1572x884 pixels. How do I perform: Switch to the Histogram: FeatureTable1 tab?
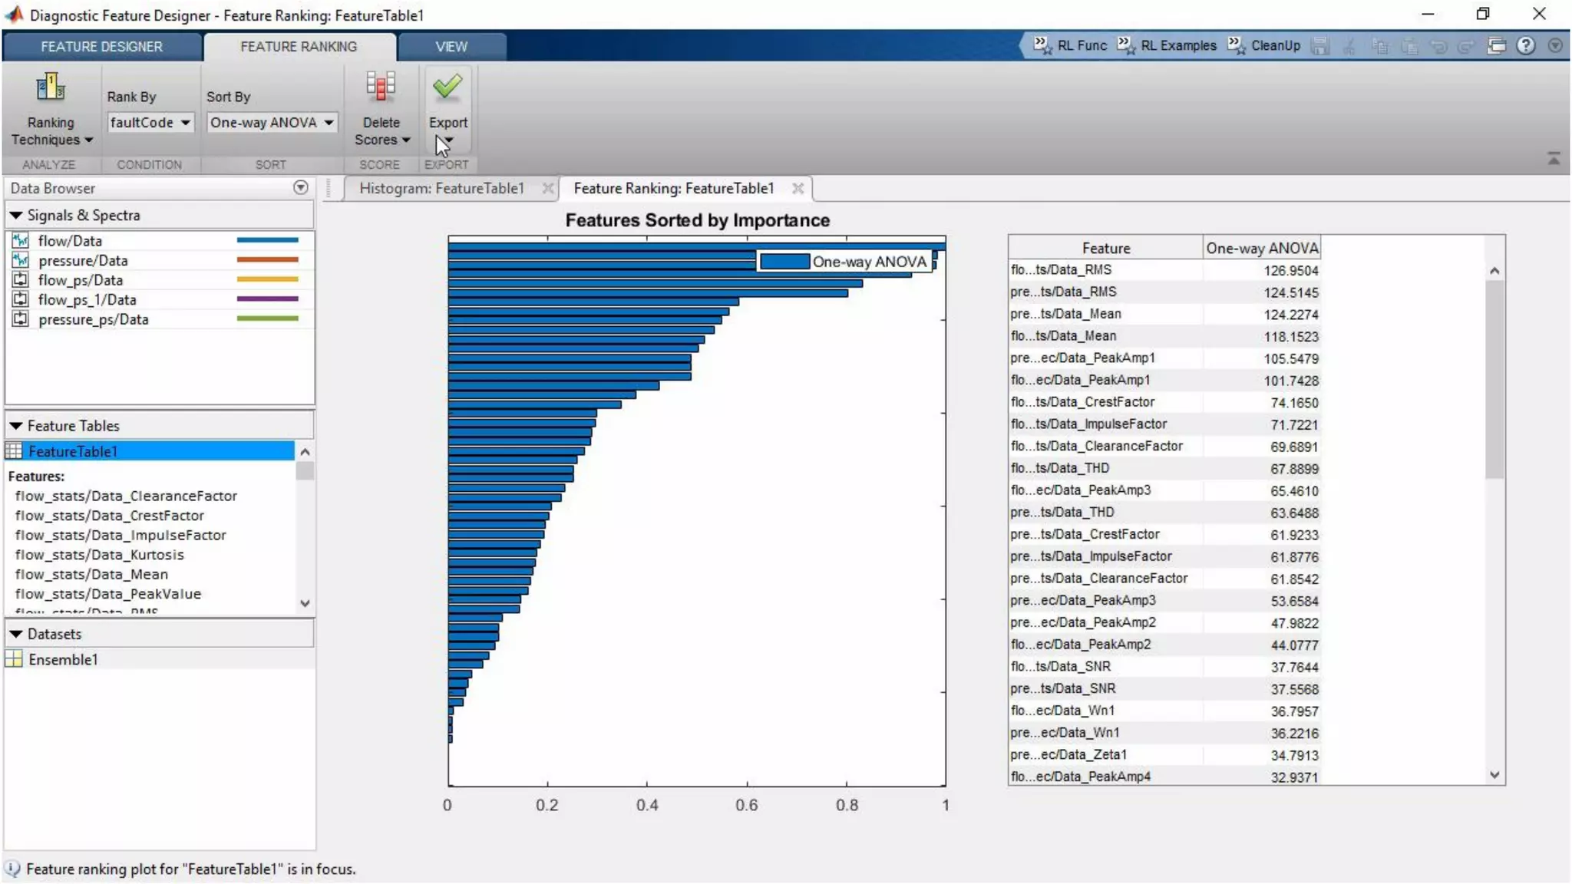pos(441,188)
